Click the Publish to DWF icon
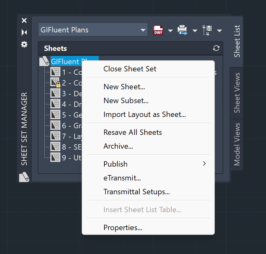266x254 pixels. point(158,30)
